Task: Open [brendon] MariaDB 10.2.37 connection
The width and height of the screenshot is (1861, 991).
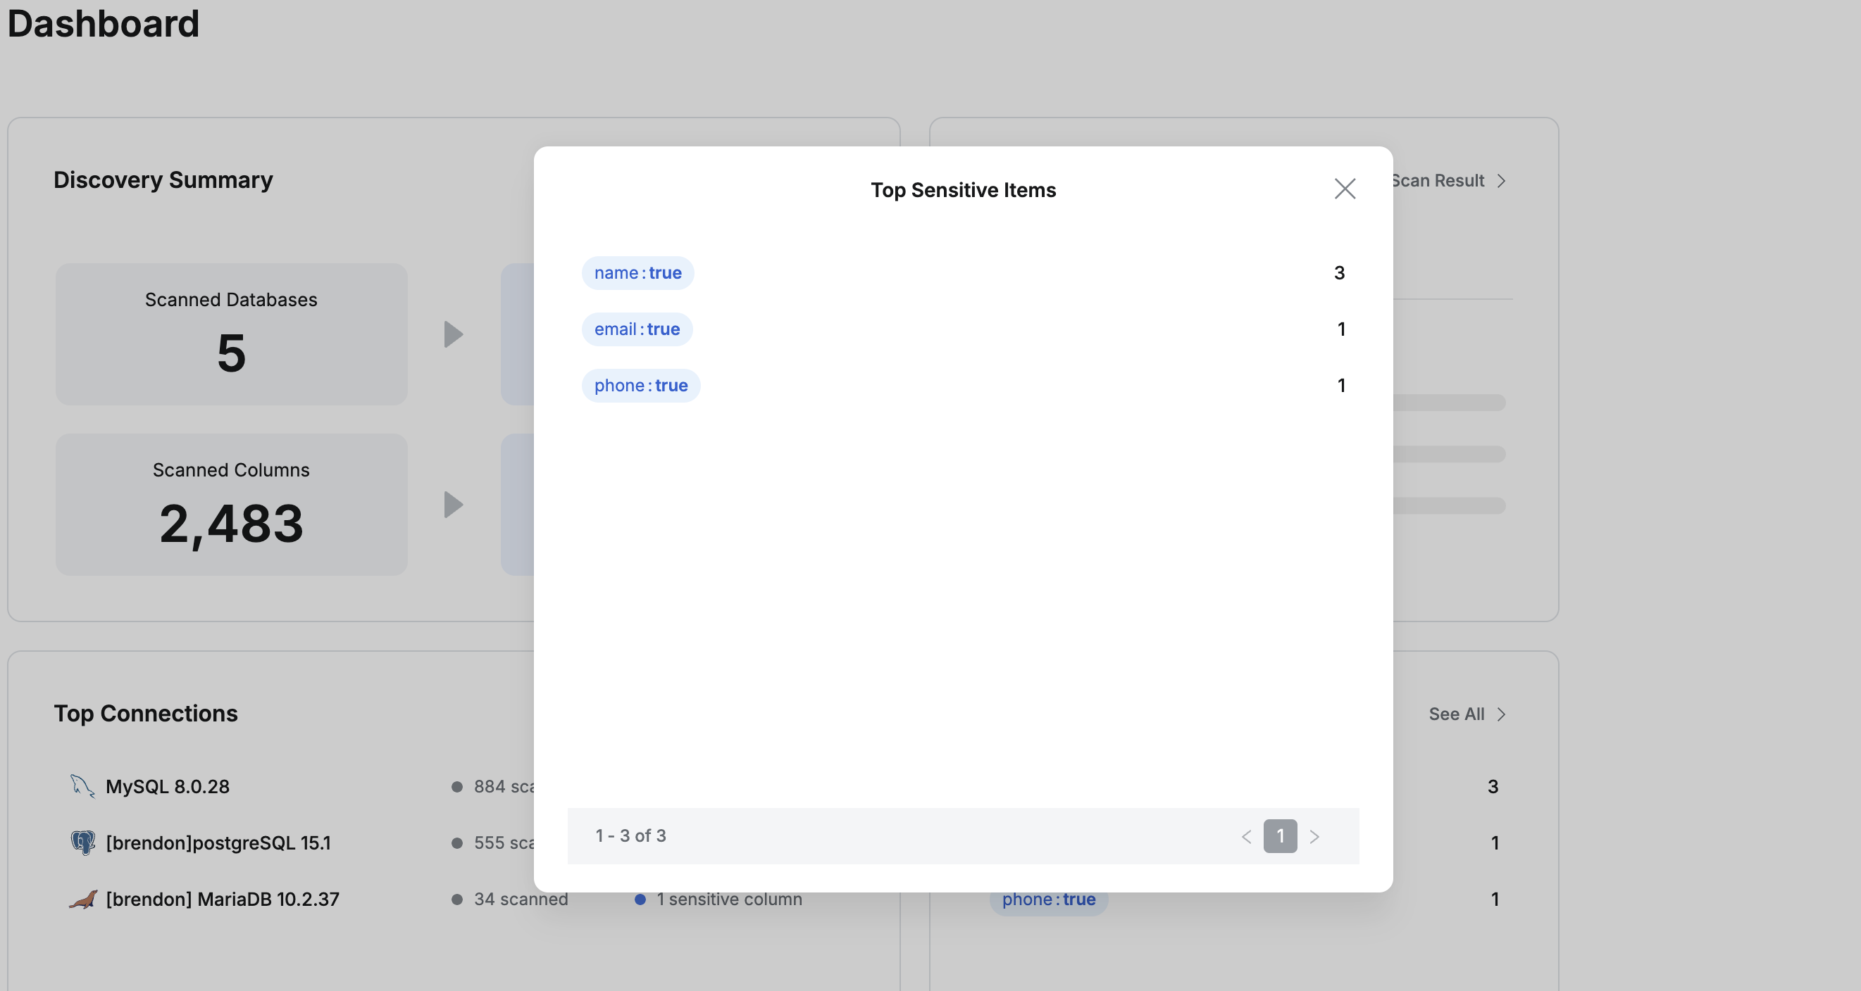Action: click(223, 900)
